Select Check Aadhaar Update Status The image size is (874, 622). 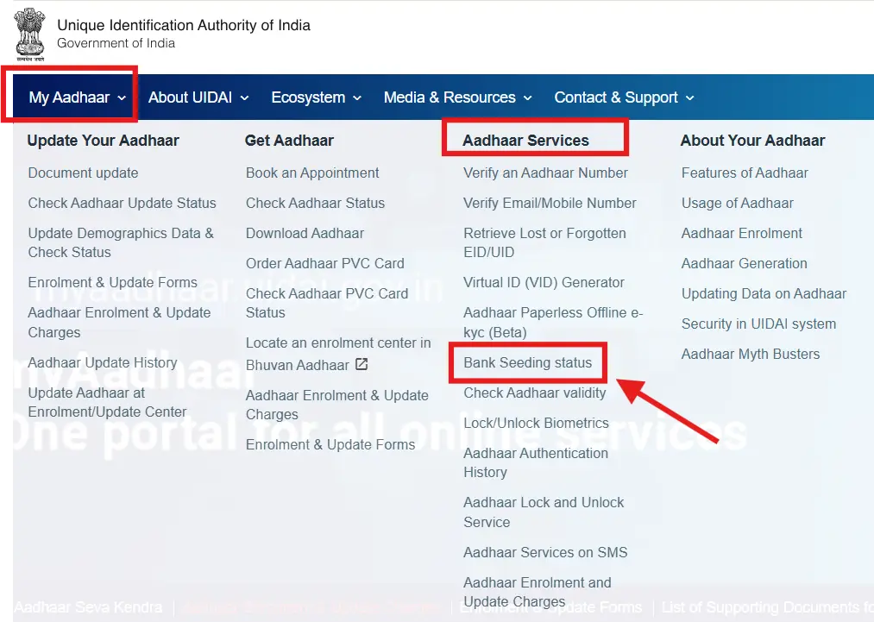[x=122, y=203]
